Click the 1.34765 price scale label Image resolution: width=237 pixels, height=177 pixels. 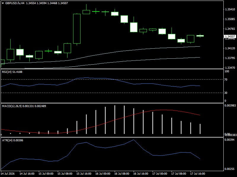[x=230, y=29]
